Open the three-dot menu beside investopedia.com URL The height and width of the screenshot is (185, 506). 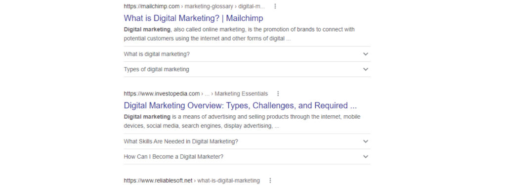(x=278, y=93)
